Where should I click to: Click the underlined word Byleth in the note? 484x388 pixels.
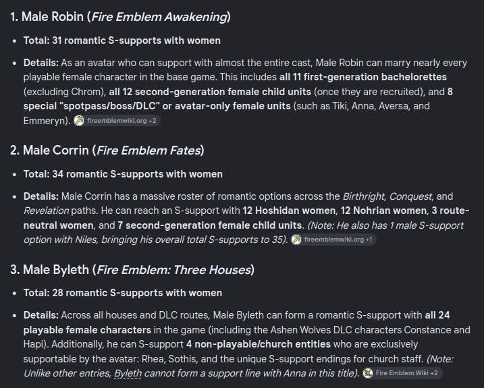[128, 373]
